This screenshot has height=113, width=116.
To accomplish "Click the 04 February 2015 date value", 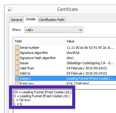I will (x=87, y=68).
